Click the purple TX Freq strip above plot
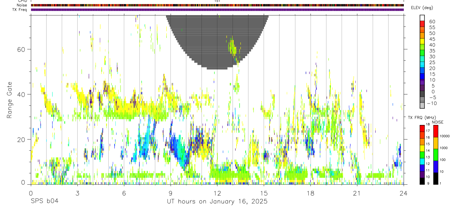This screenshot has width=454, height=209. coord(217,10)
